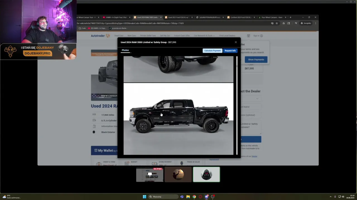Click the Wyszukaj taskbar search box
The width and height of the screenshot is (357, 200).
pos(163,197)
